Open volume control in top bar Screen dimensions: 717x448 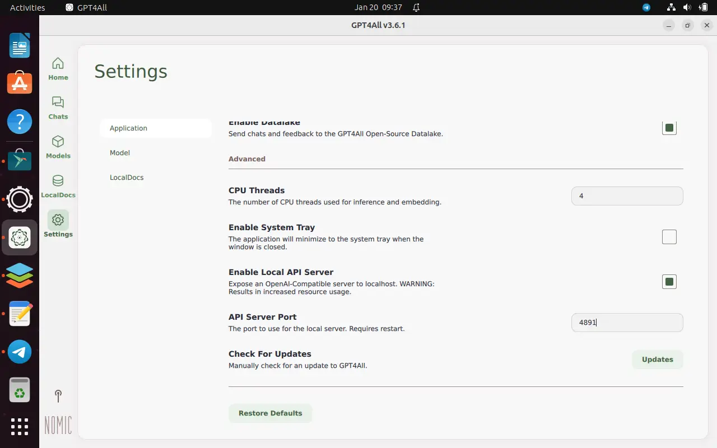687,8
